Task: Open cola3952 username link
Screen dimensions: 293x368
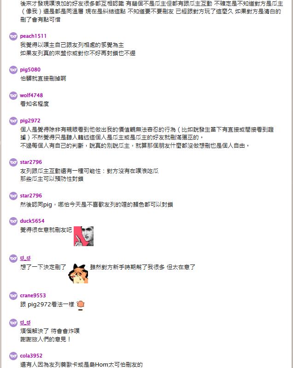Action: pyautogui.click(x=31, y=356)
